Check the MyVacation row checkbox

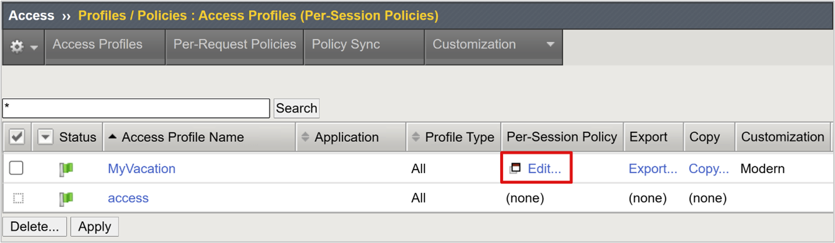(17, 168)
